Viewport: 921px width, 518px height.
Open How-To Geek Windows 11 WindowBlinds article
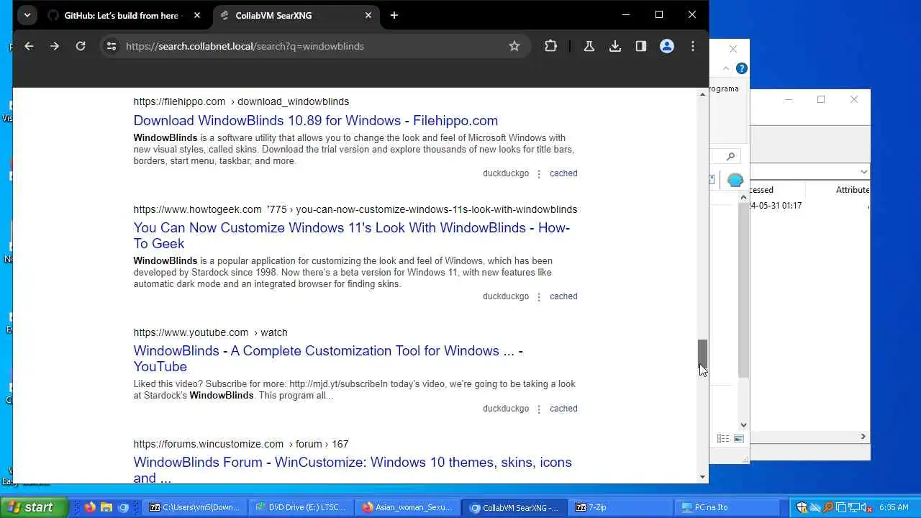pyautogui.click(x=351, y=235)
